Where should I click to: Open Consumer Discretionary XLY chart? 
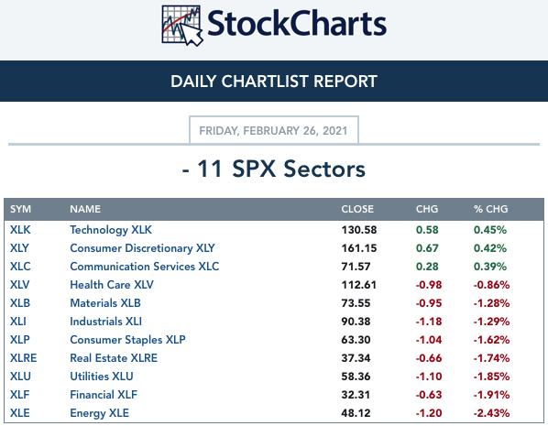142,248
